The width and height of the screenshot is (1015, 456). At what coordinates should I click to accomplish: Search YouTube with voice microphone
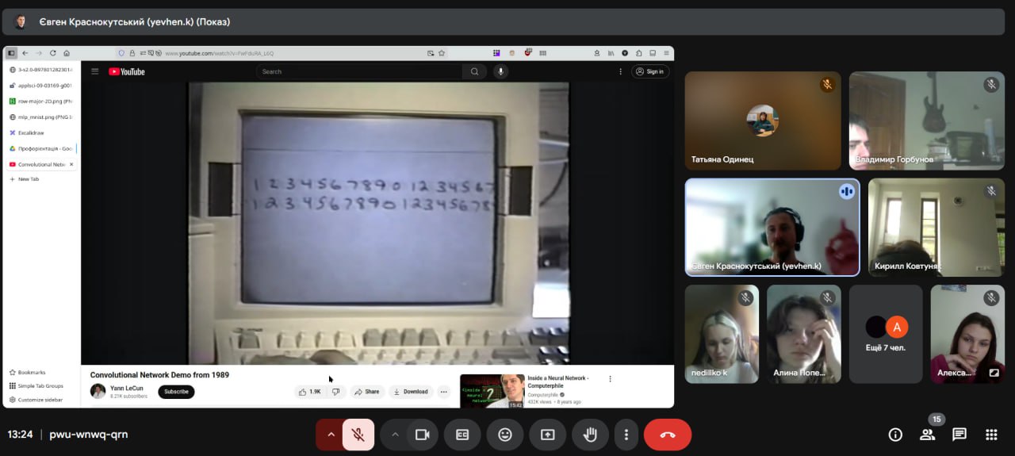coord(500,71)
